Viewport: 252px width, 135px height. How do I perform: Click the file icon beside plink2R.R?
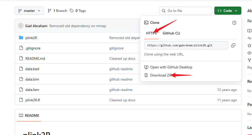coord(21,100)
